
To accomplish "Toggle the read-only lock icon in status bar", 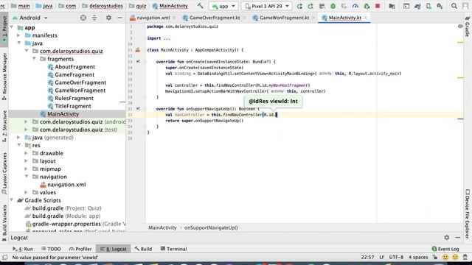I will coord(435,257).
